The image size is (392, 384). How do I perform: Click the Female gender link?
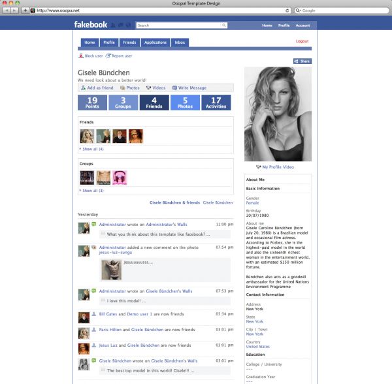pos(252,203)
